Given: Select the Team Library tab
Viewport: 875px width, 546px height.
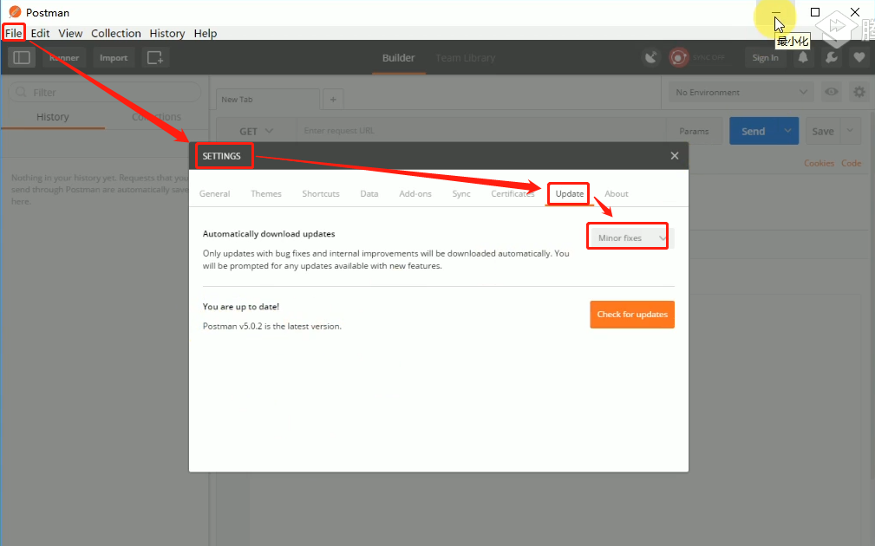Looking at the screenshot, I should (466, 57).
